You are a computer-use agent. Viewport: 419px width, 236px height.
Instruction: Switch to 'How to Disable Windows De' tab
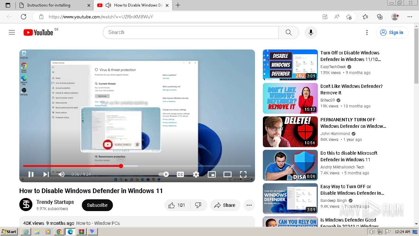138,5
